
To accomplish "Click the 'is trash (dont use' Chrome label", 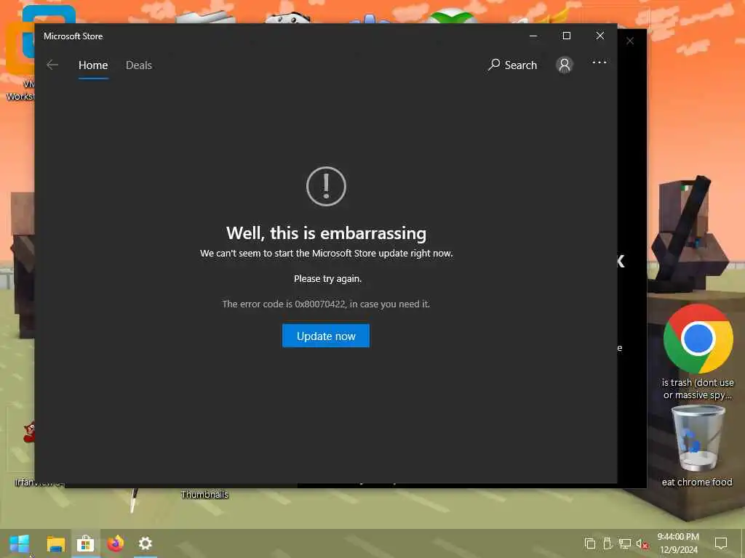I will (x=698, y=382).
